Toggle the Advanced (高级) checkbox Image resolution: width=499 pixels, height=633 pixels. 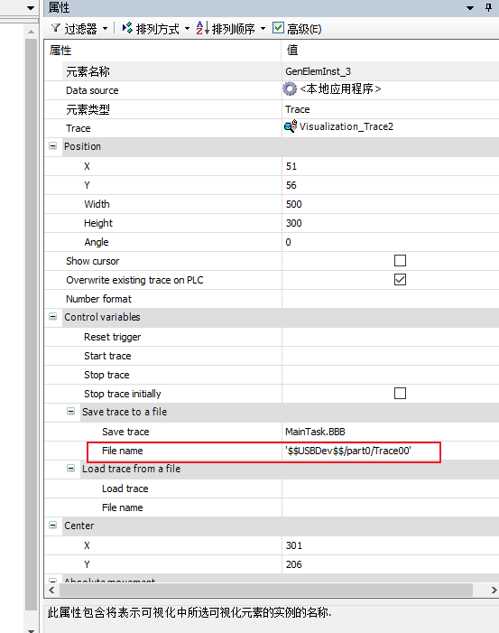(278, 28)
